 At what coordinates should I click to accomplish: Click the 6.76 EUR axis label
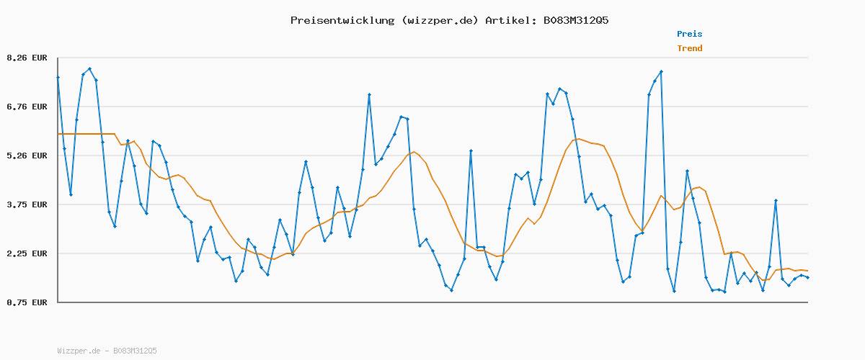tap(27, 107)
